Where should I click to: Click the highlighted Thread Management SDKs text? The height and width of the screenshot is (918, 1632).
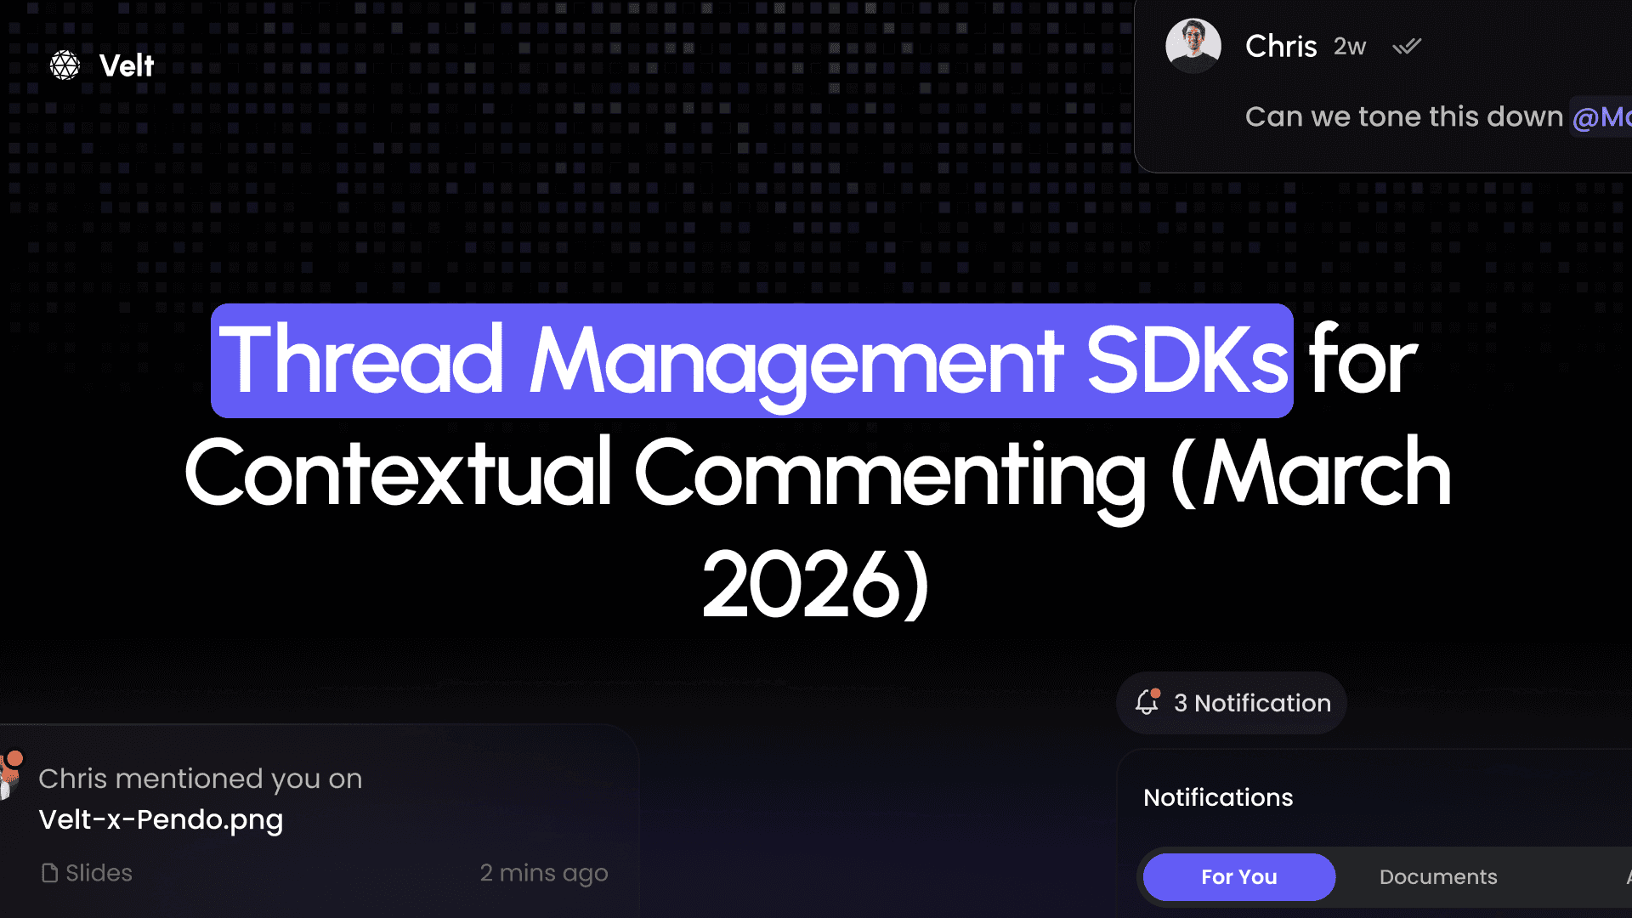coord(751,360)
